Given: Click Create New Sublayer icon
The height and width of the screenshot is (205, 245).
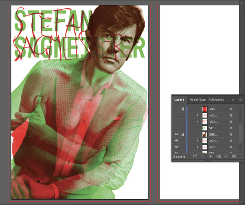Looking at the screenshot, I should pos(218,156).
